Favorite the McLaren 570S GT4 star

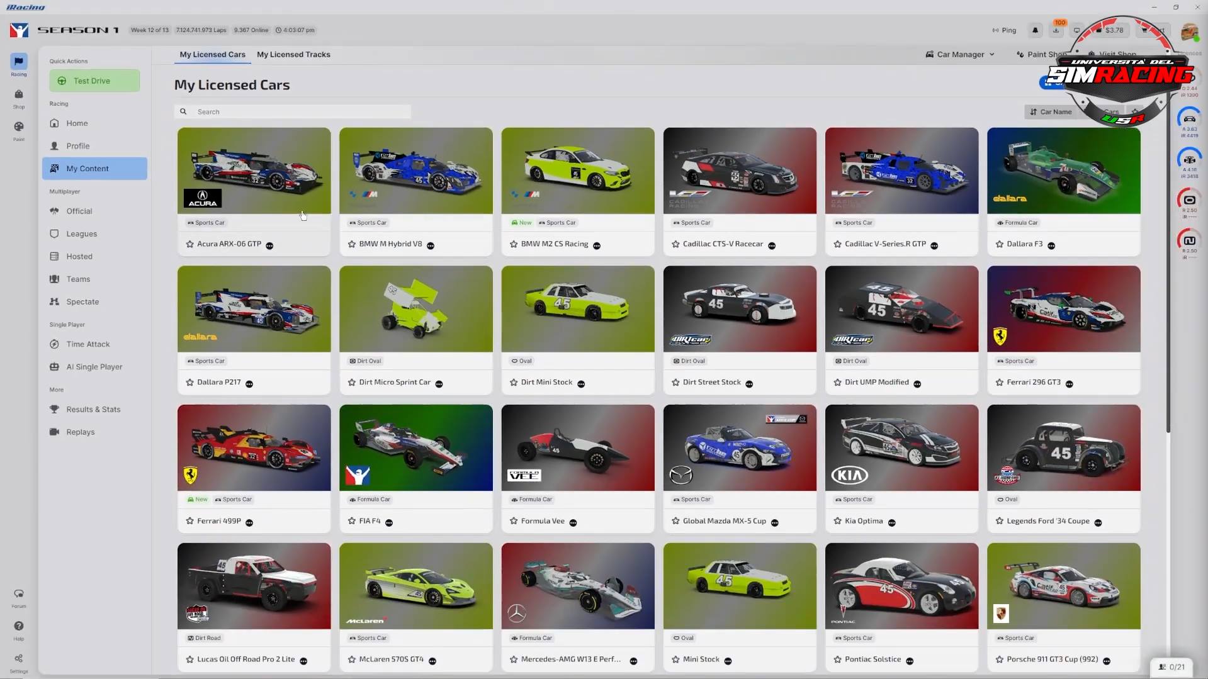[x=351, y=659]
